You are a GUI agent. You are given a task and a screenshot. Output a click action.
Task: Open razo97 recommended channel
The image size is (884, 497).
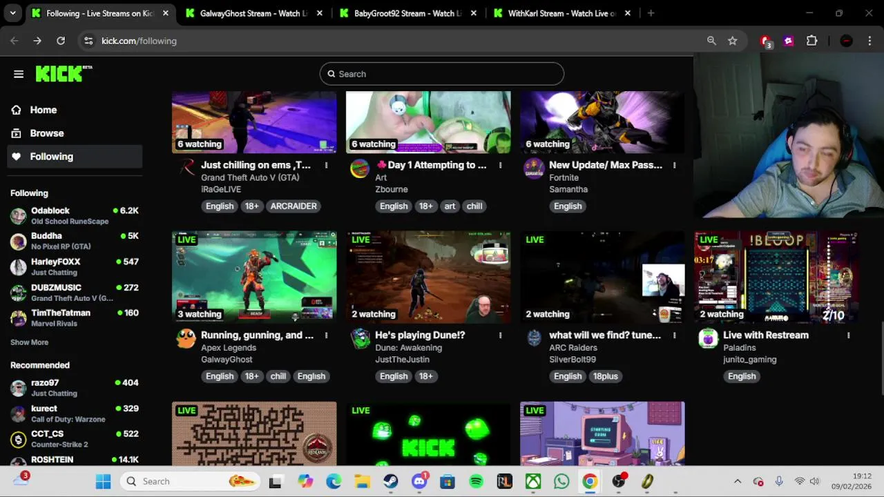pyautogui.click(x=75, y=387)
